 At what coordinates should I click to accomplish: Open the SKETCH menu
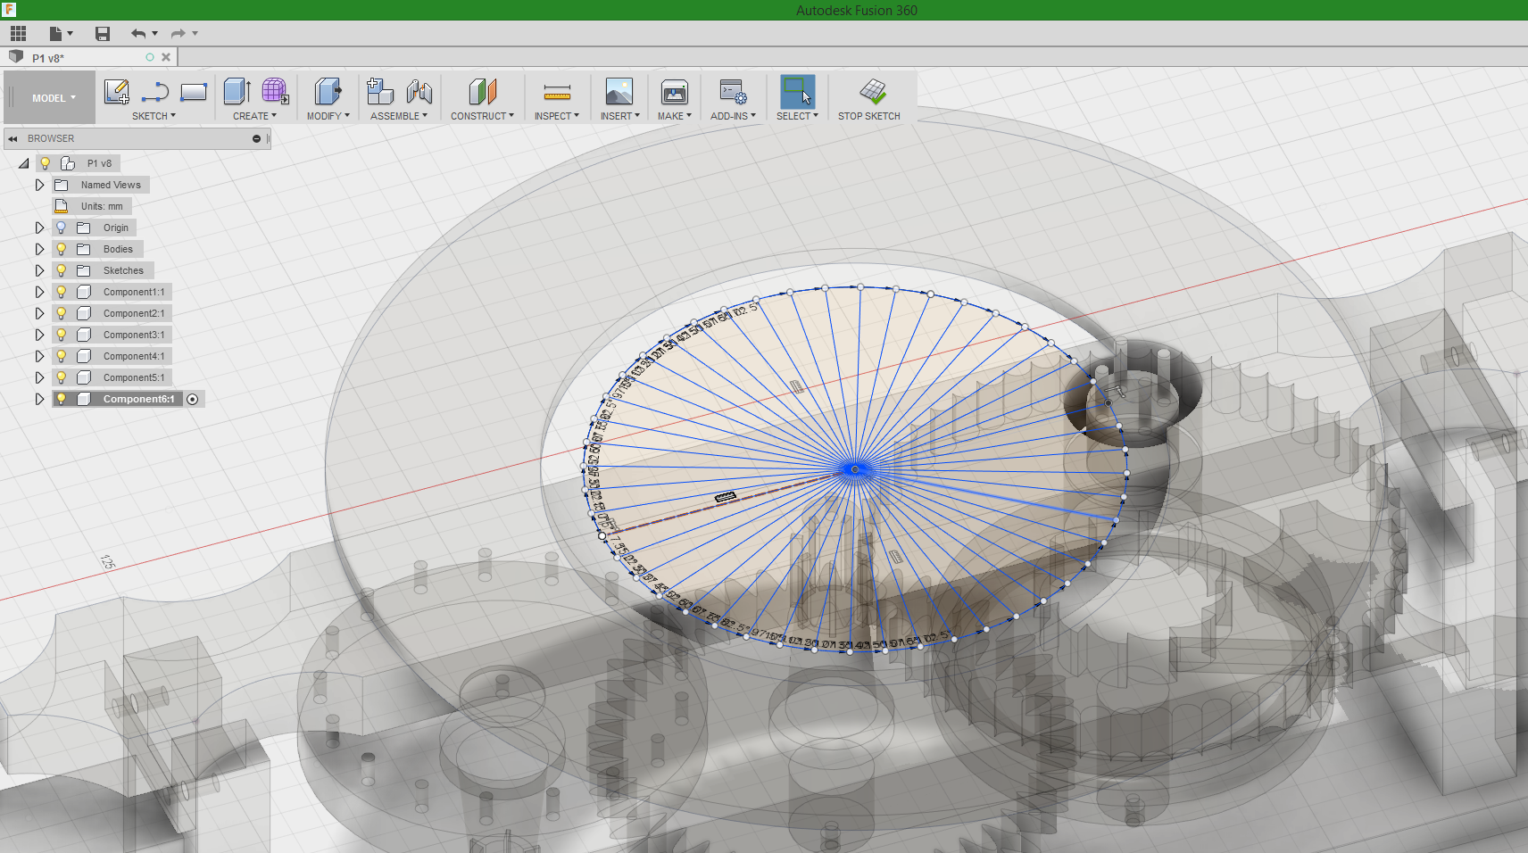[154, 116]
